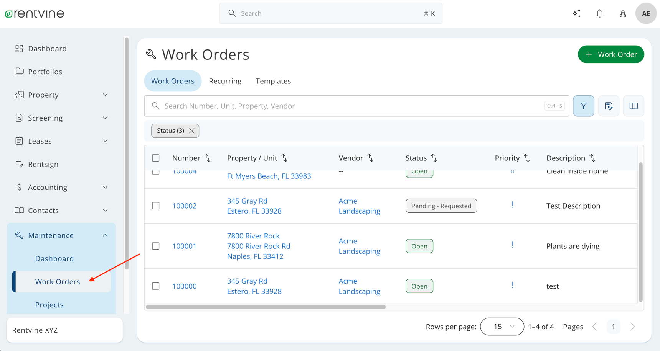Open the AI assistant sparkles icon
660x351 pixels.
point(577,13)
